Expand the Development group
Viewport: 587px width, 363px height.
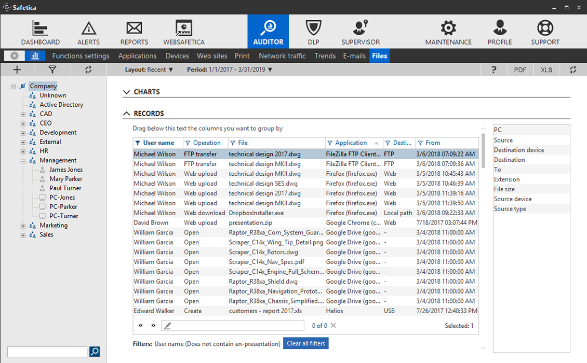pyautogui.click(x=23, y=133)
